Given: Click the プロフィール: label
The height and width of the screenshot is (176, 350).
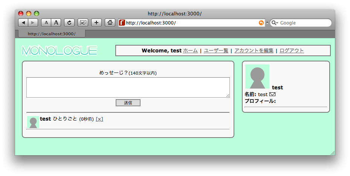Looking at the screenshot, I should pos(260,101).
